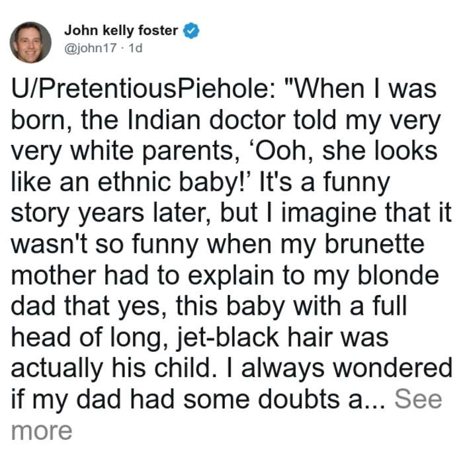Image resolution: width=463 pixels, height=463 pixels.
Task: Click the line starting 'actually his child'
Action: (x=232, y=368)
